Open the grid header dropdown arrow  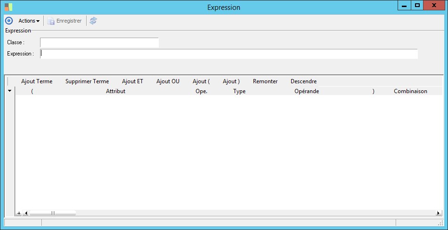(x=10, y=91)
